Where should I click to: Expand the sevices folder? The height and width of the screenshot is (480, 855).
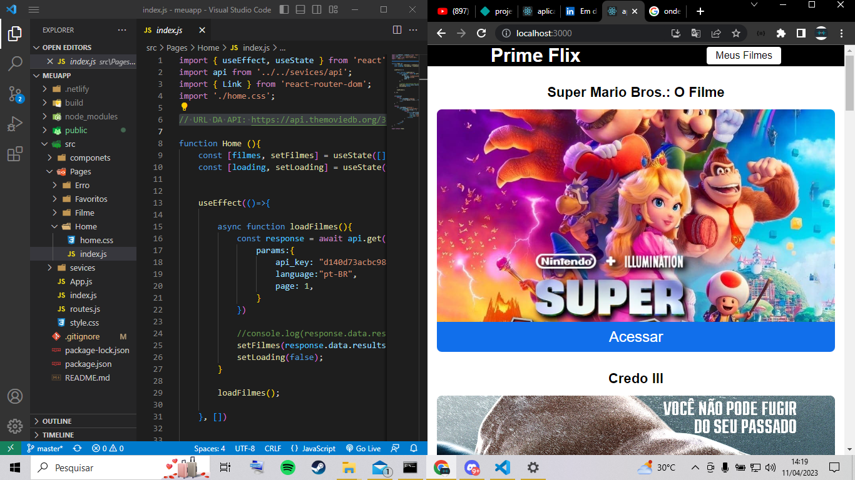[x=83, y=267]
